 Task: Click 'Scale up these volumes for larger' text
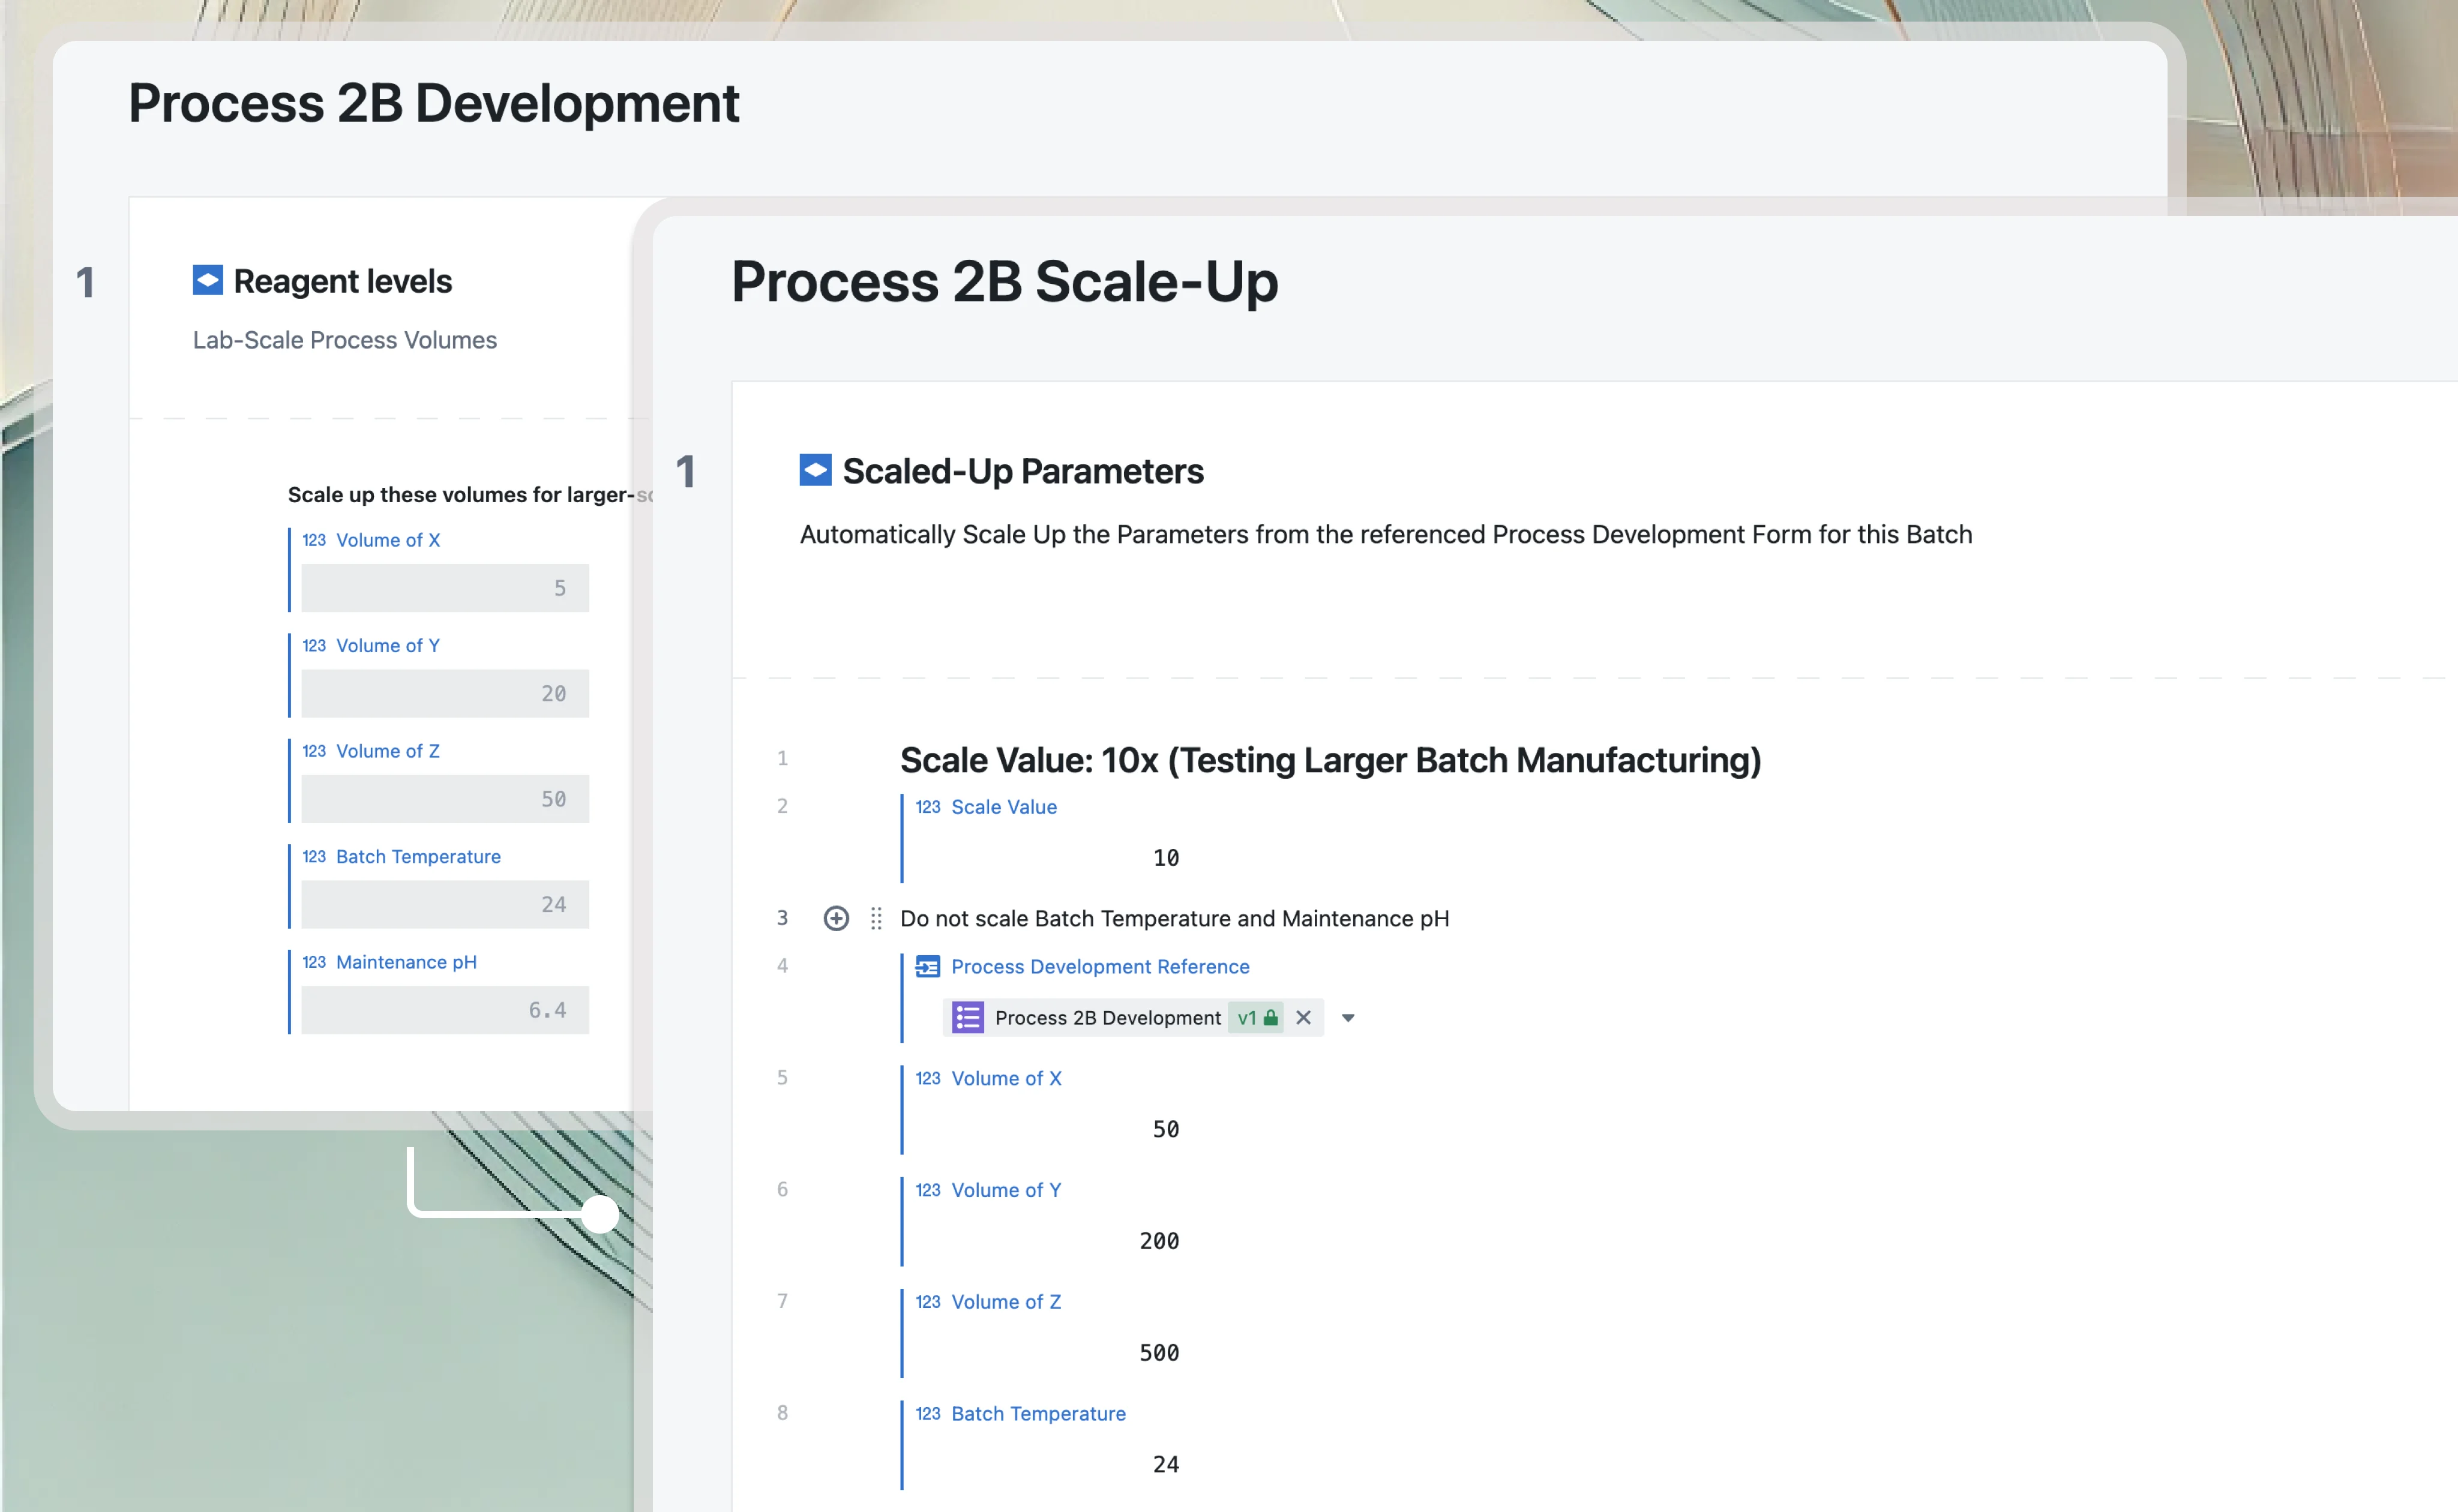tap(470, 494)
